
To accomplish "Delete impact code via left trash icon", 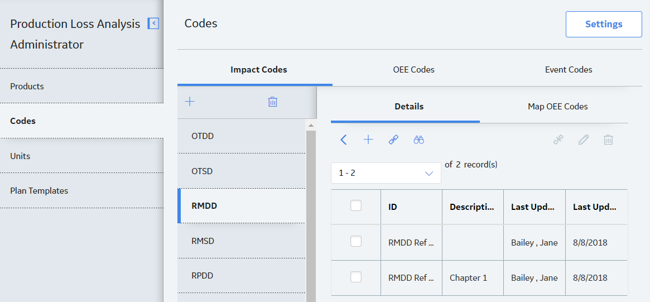I will (x=272, y=102).
